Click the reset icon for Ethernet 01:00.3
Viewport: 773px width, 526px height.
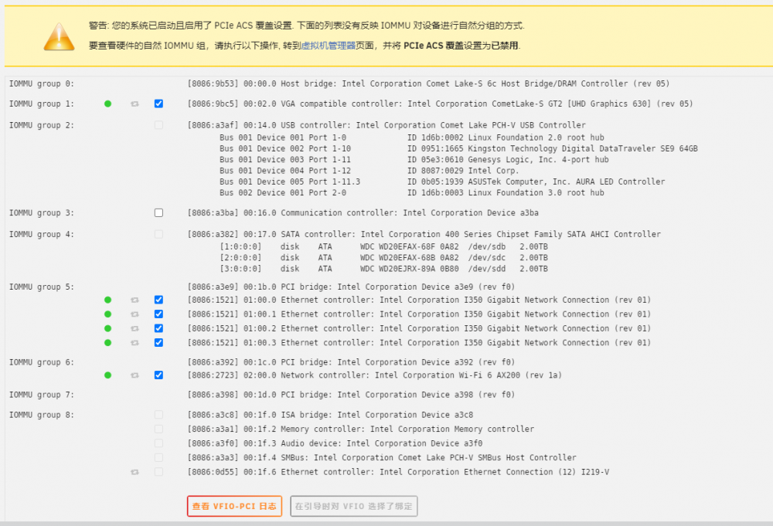135,343
